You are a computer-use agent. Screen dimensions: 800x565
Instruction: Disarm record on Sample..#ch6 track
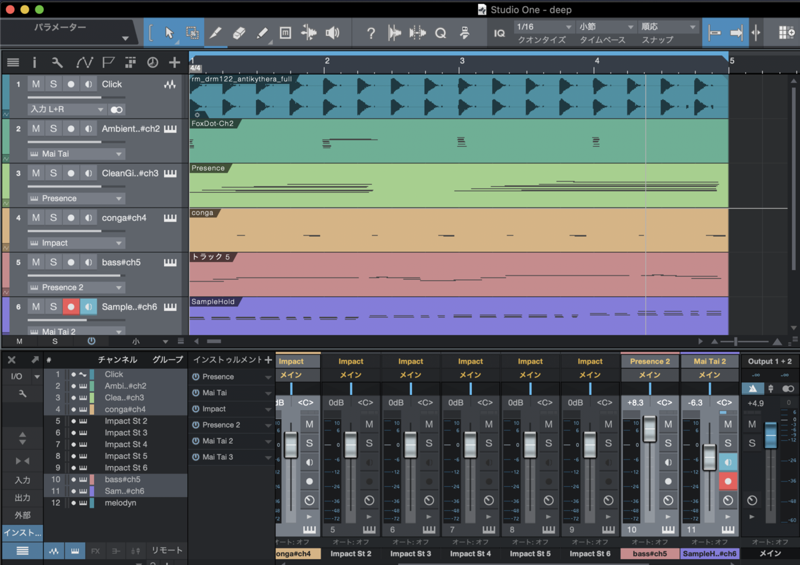71,307
